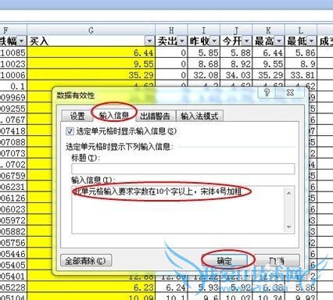The width and height of the screenshot is (333, 300).
Task: Click the cell showing 5.88
Action: point(236,52)
